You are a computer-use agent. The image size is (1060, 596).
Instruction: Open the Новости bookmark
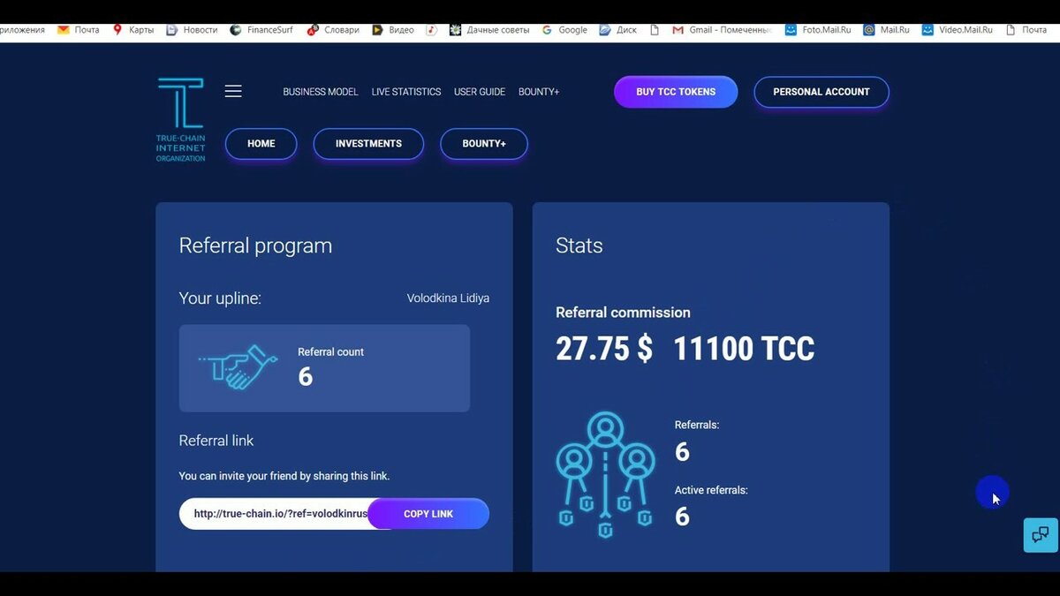click(x=192, y=29)
